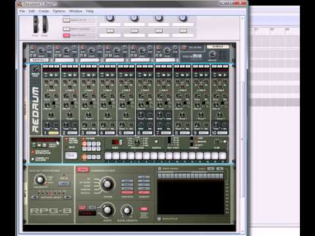This screenshot has height=236, width=315.
Task: Click the RPG-8 Mode knob
Action: [107, 184]
